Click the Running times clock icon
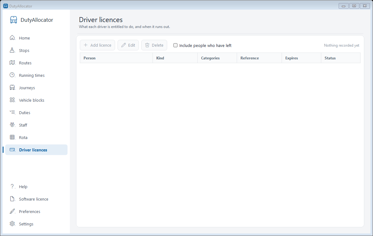Viewport: 373px width, 236px height. point(12,75)
